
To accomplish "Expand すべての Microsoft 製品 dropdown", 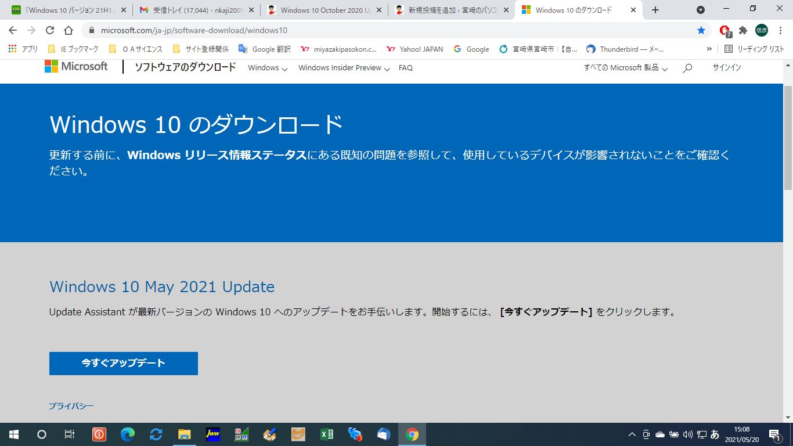I will click(626, 68).
